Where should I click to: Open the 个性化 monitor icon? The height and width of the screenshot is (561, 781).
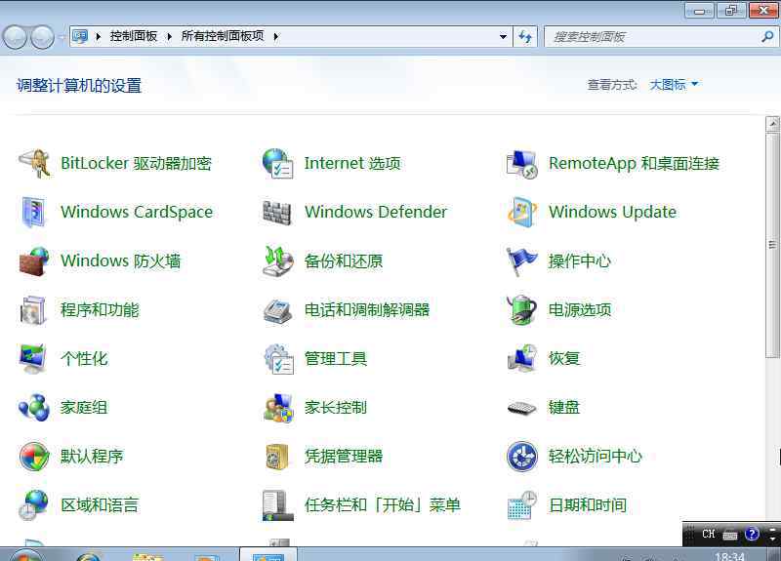[x=33, y=358]
